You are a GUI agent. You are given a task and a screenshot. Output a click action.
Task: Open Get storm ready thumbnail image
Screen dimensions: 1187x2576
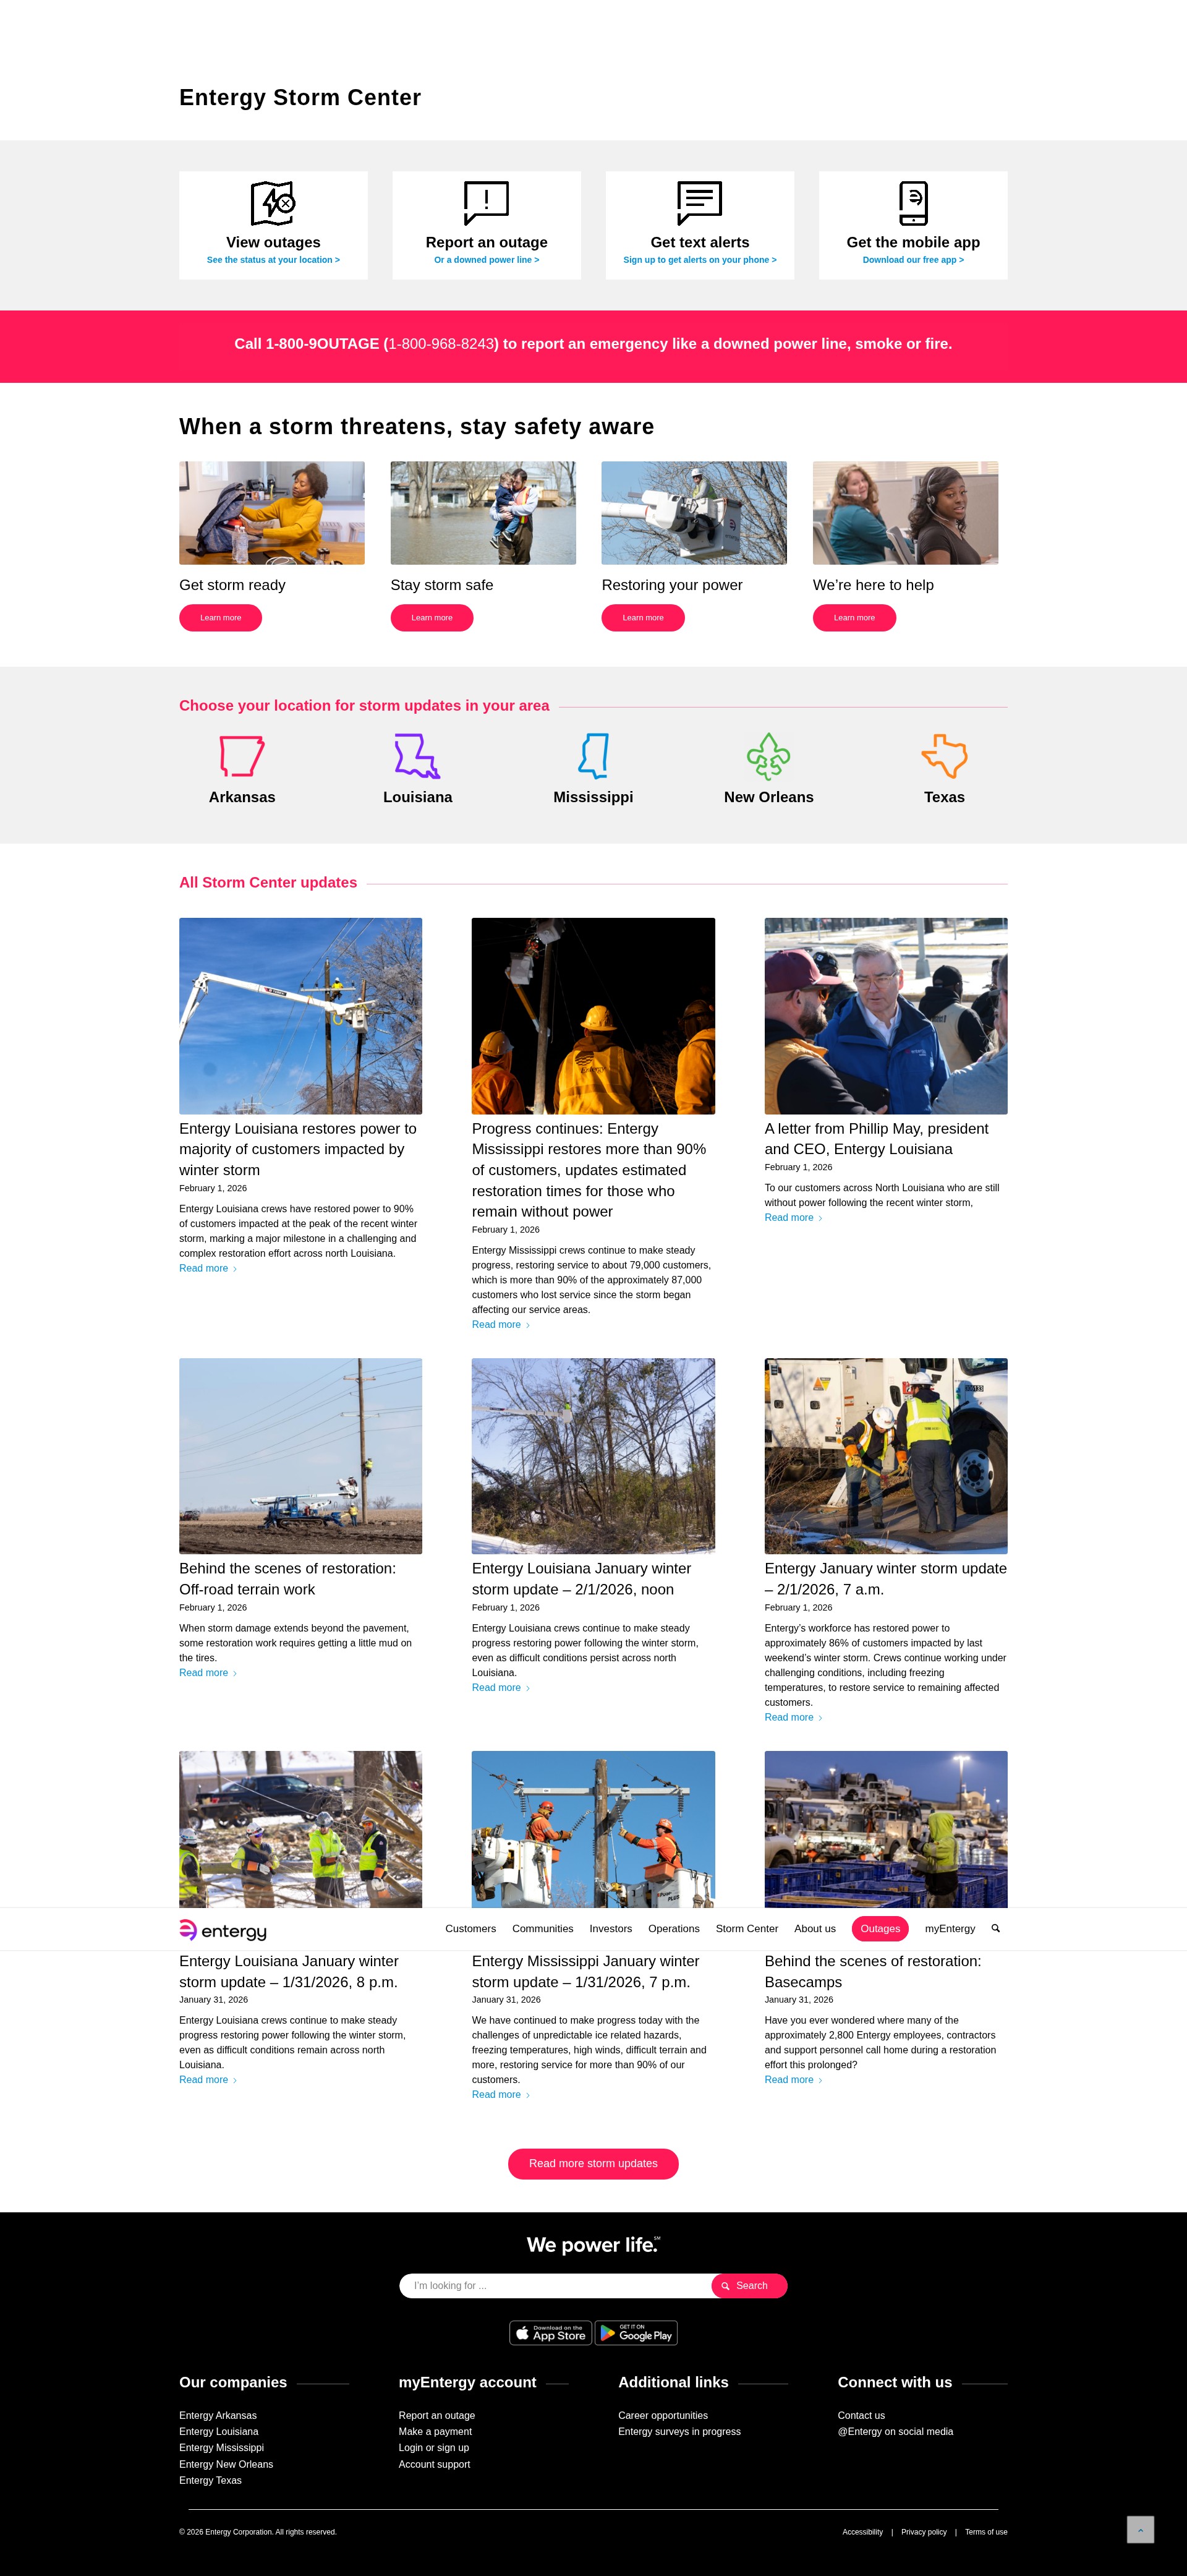[x=272, y=513]
